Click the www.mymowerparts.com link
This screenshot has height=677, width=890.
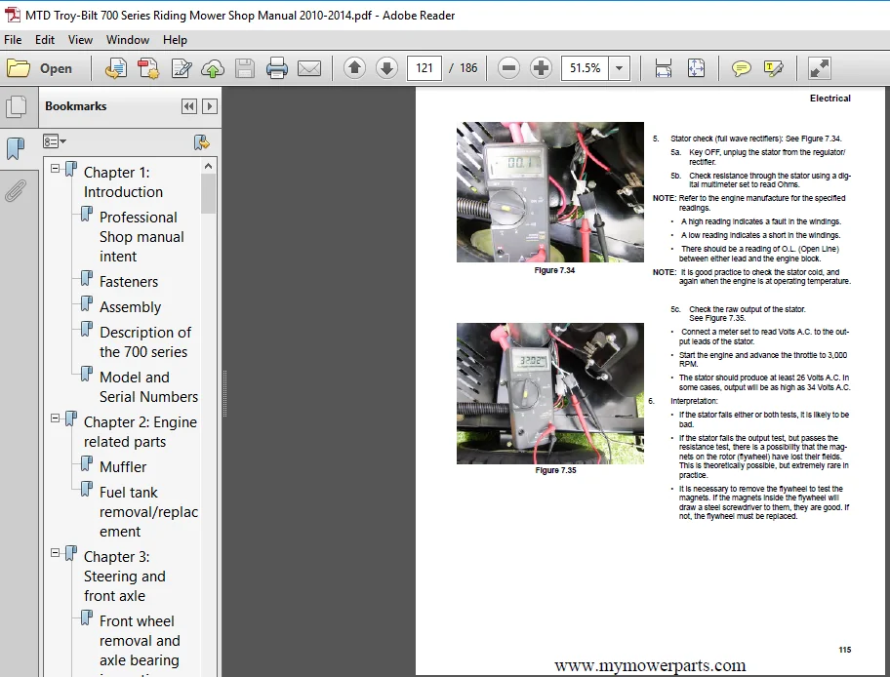[x=650, y=665]
